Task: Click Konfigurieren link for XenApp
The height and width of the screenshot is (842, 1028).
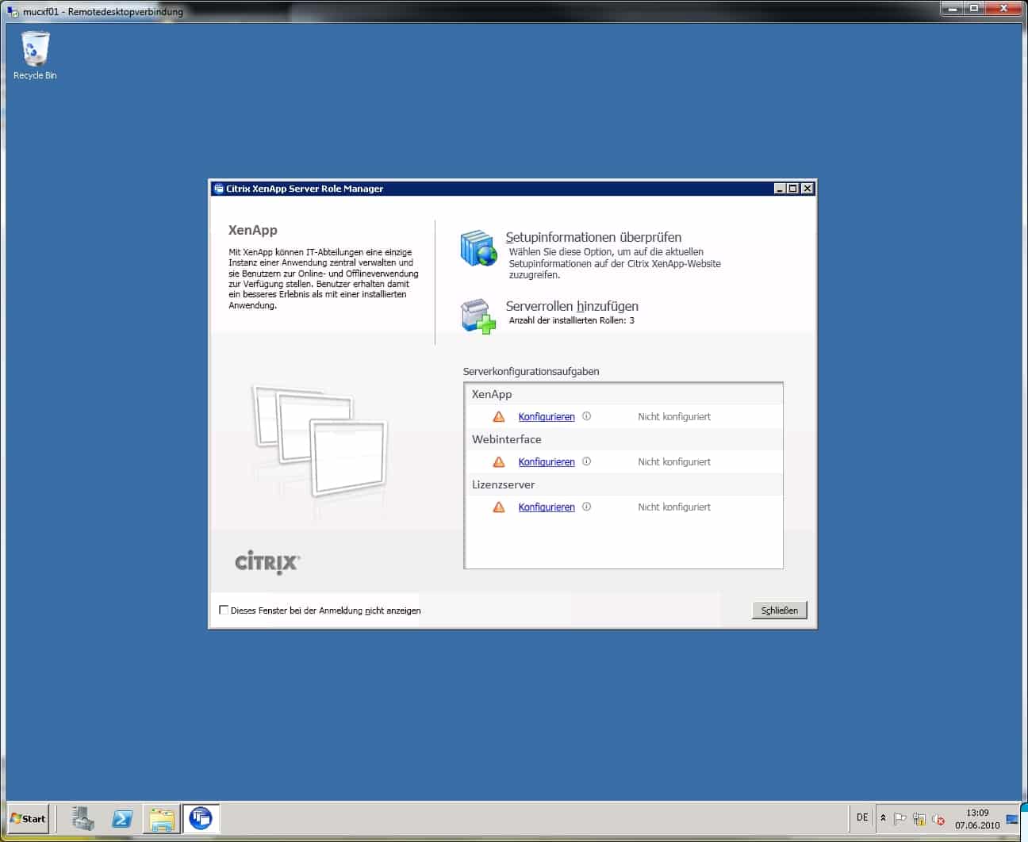Action: [547, 416]
